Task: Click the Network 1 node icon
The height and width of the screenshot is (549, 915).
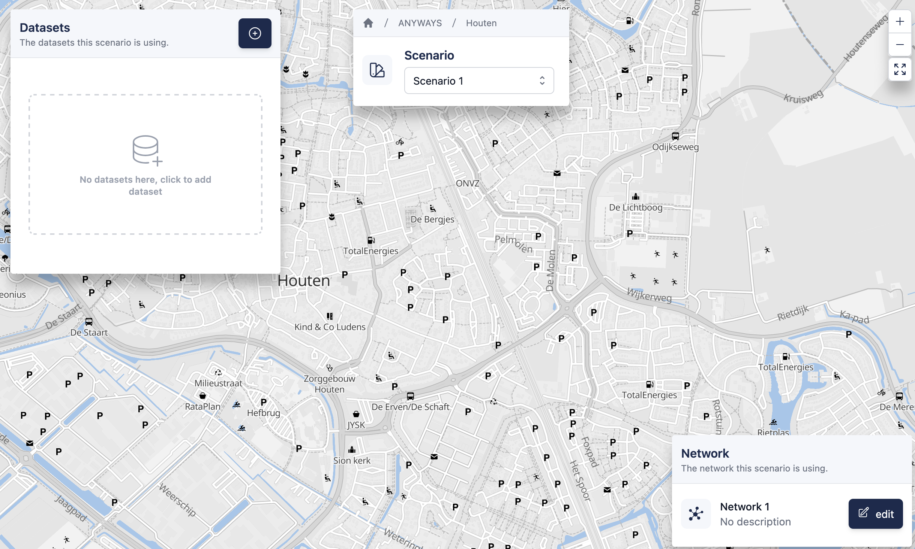Action: coord(696,514)
